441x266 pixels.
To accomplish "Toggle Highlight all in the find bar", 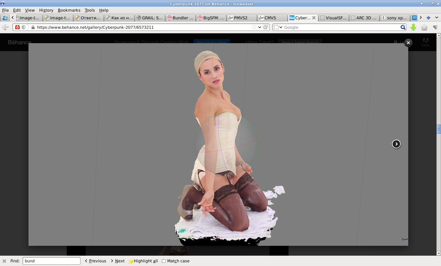I will click(x=143, y=261).
